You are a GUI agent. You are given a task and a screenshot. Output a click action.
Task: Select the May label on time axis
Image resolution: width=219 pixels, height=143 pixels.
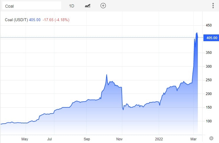[25, 138]
